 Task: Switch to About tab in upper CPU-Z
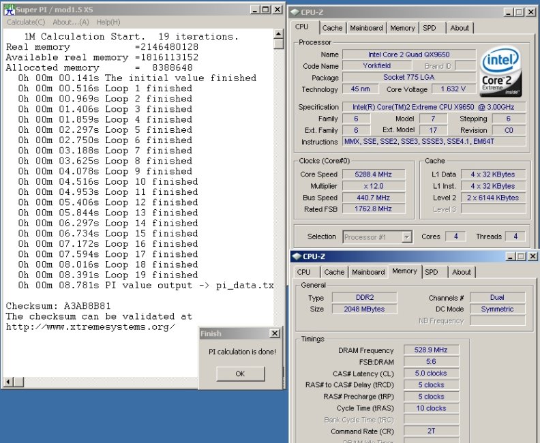point(460,28)
